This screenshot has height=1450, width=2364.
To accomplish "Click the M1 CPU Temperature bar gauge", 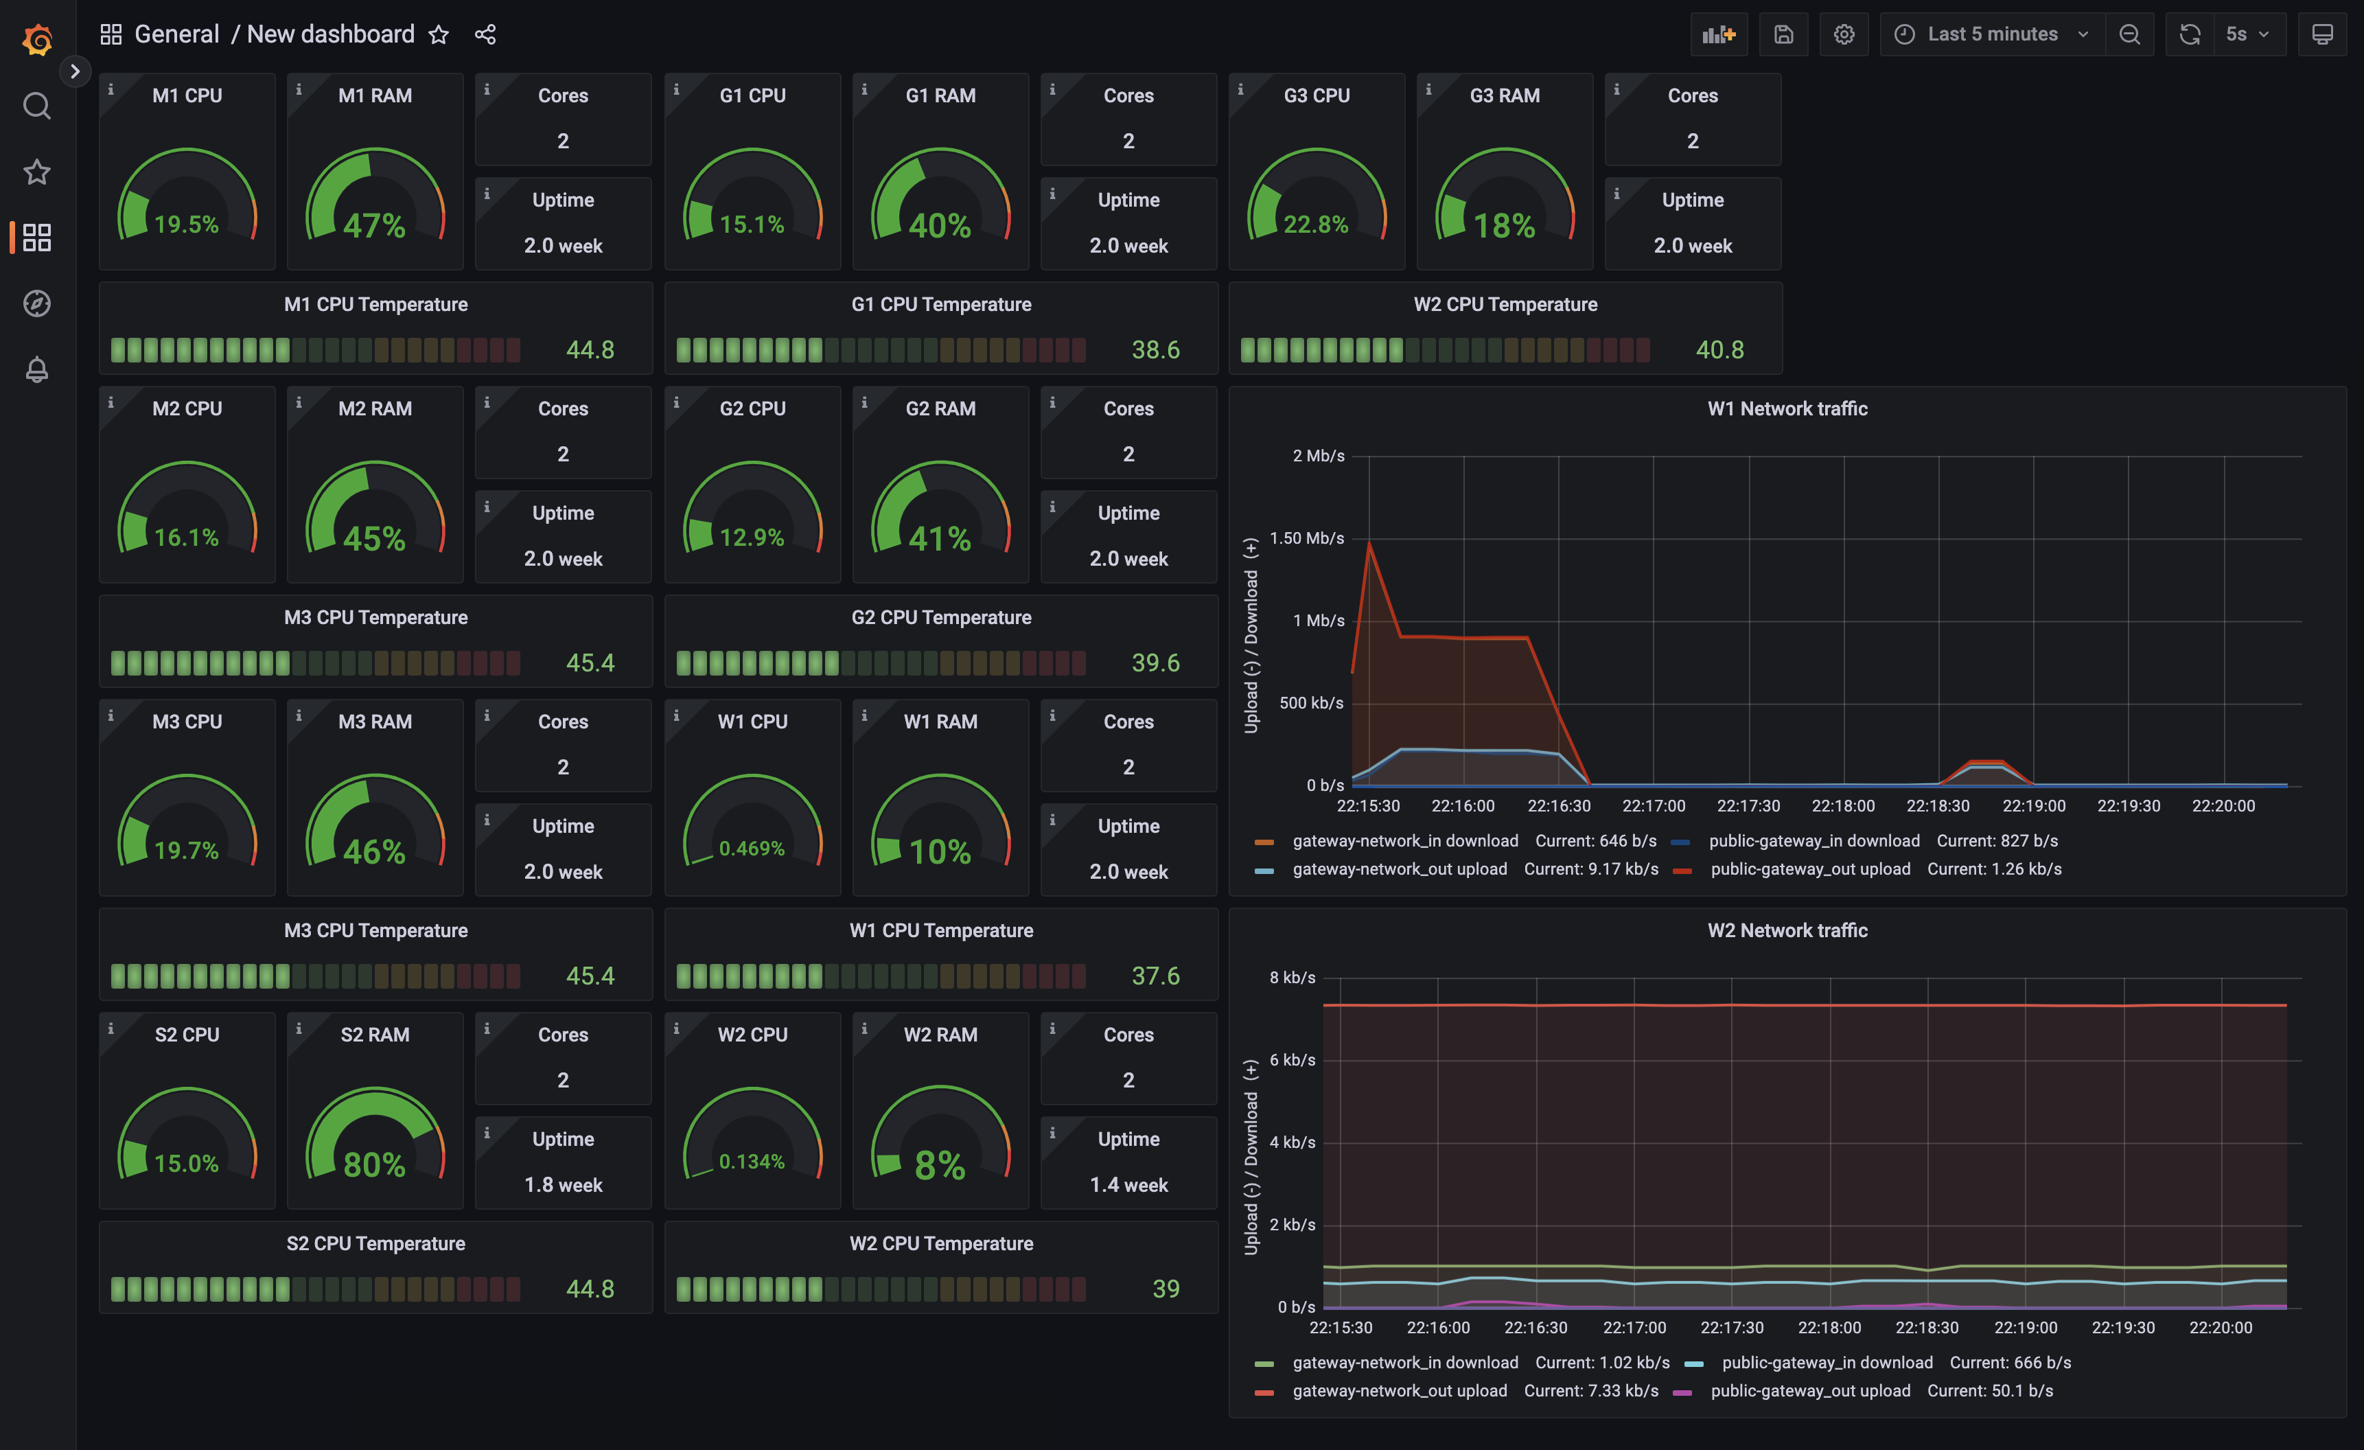I will point(316,350).
